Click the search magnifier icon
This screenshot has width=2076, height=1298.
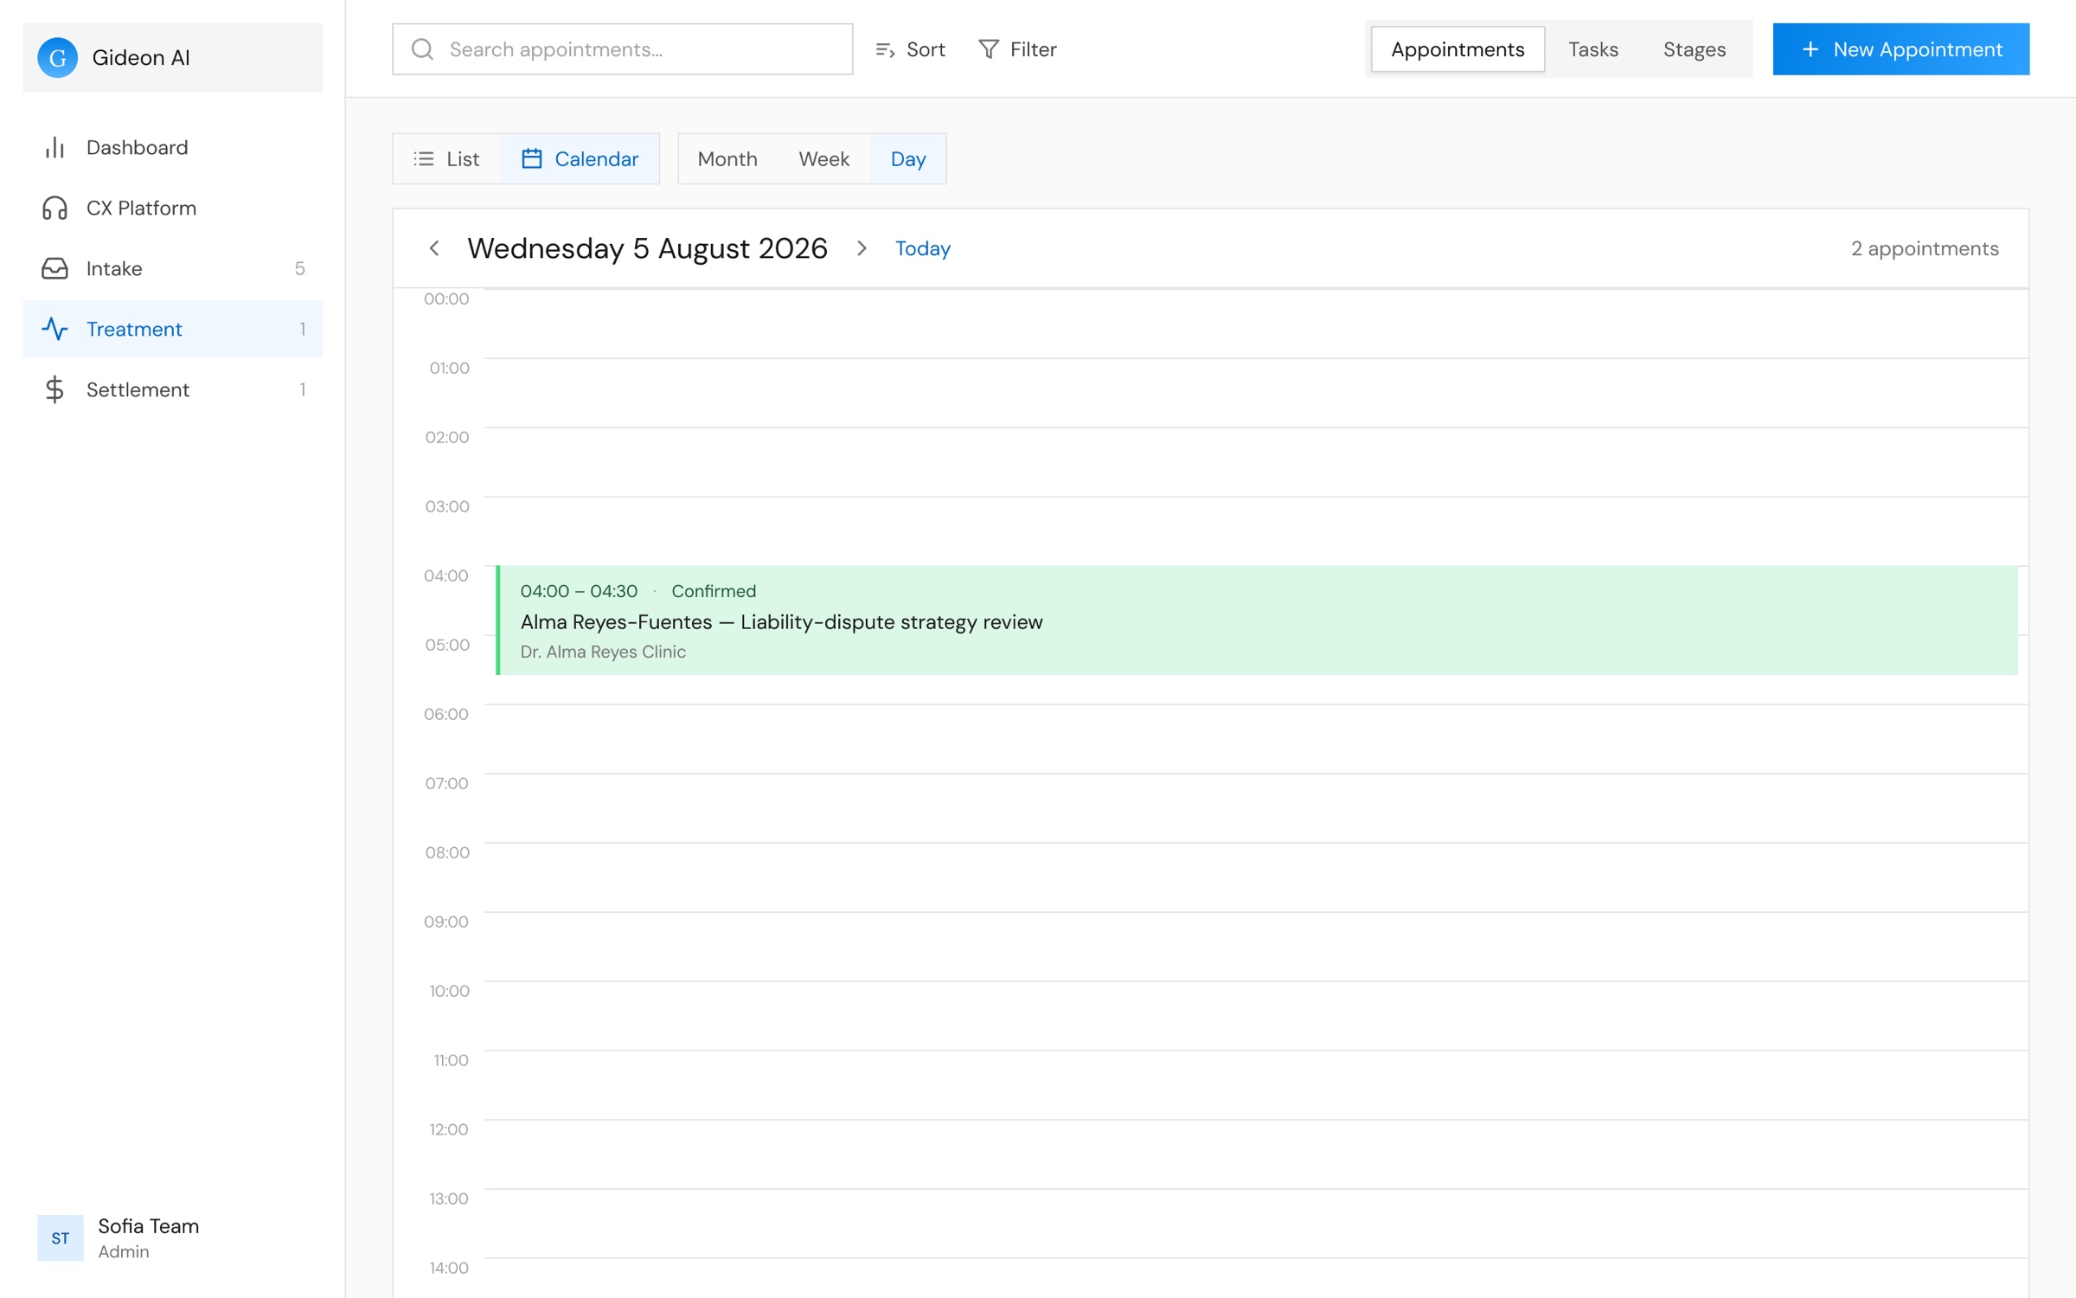tap(422, 49)
